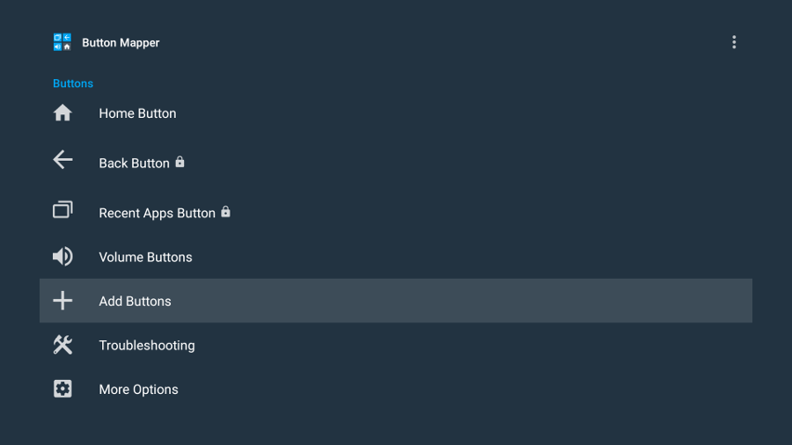792x445 pixels.
Task: Click the crossed tools Troubleshooting icon
Action: (x=62, y=345)
